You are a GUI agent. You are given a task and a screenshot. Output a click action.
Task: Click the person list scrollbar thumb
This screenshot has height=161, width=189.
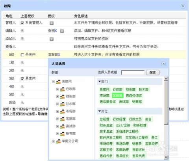[166, 103]
